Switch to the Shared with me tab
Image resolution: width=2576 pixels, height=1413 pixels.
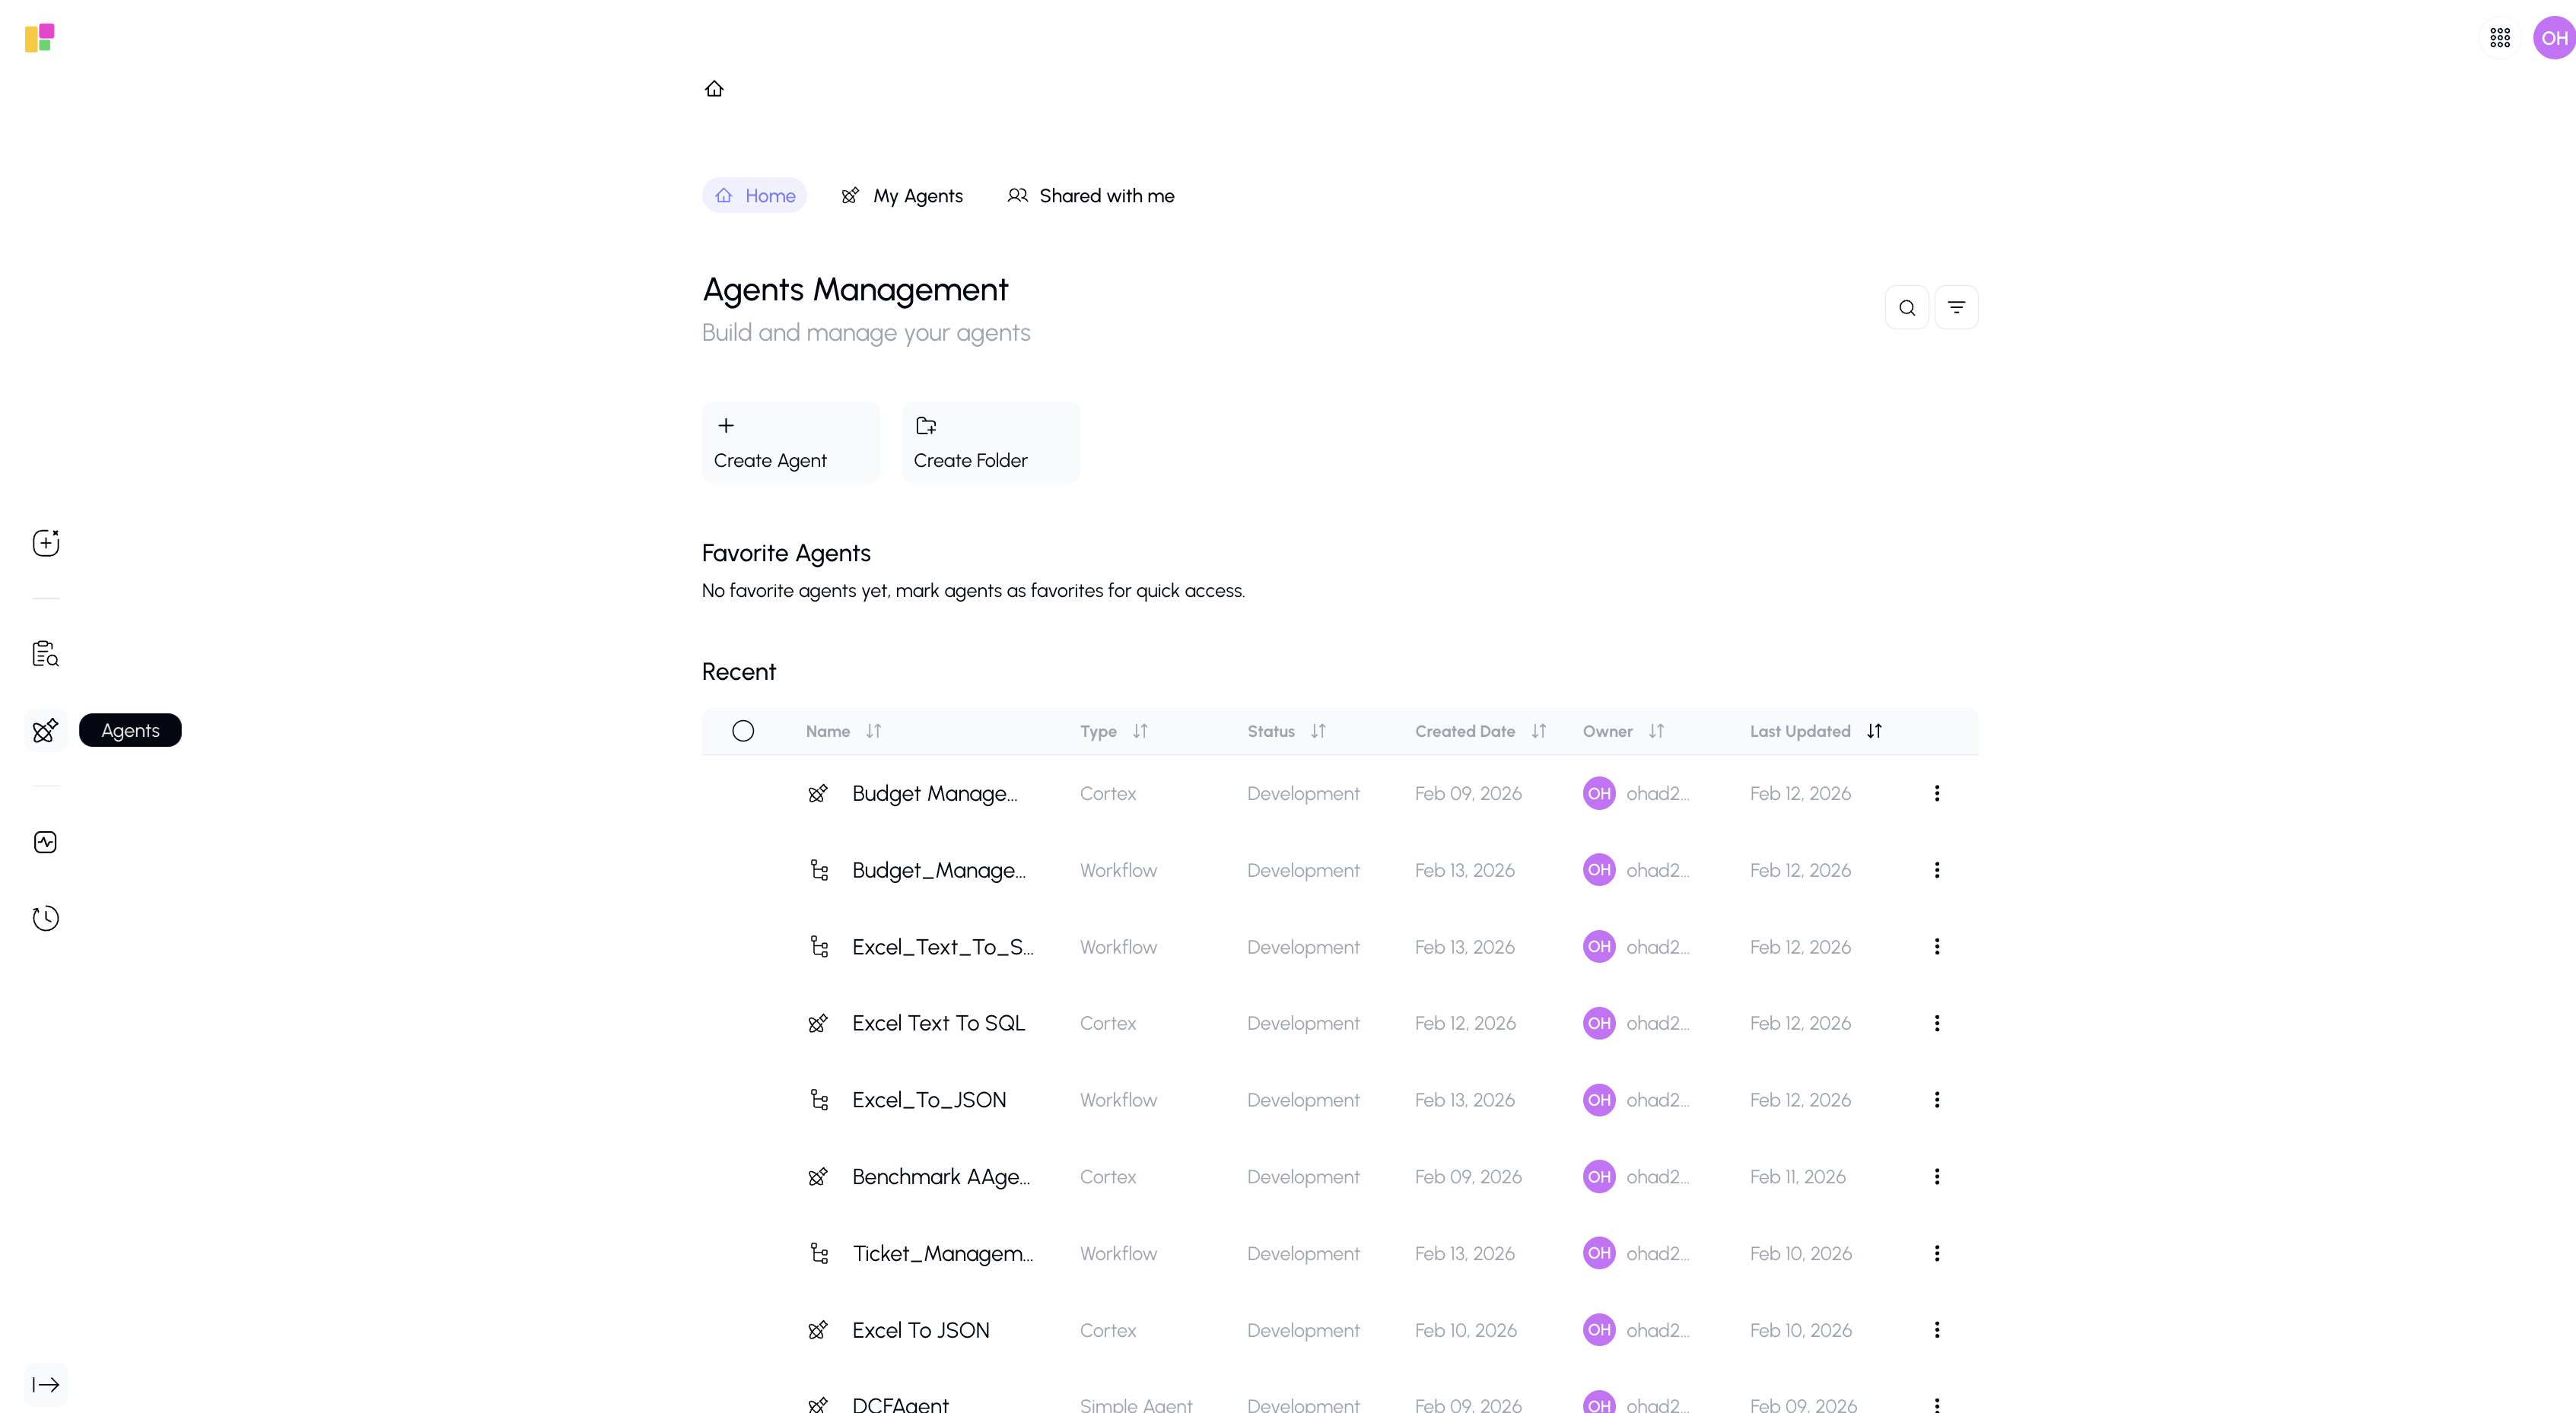(1090, 196)
